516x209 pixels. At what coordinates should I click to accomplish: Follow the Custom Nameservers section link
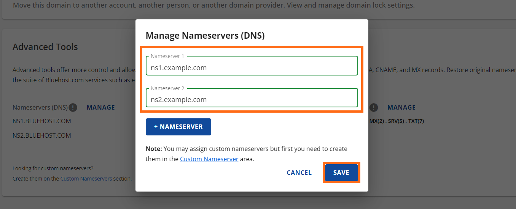point(86,178)
